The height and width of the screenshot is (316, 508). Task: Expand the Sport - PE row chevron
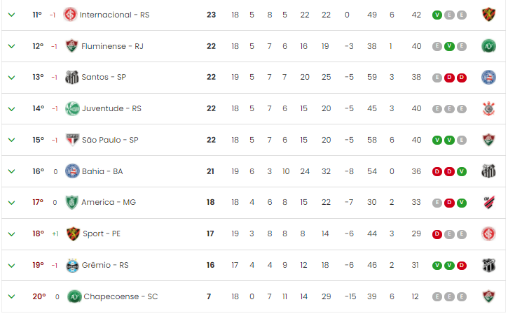(12, 234)
